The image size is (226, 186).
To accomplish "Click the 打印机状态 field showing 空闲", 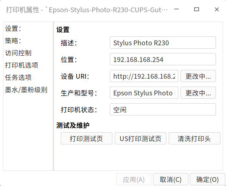I will click(x=163, y=110).
